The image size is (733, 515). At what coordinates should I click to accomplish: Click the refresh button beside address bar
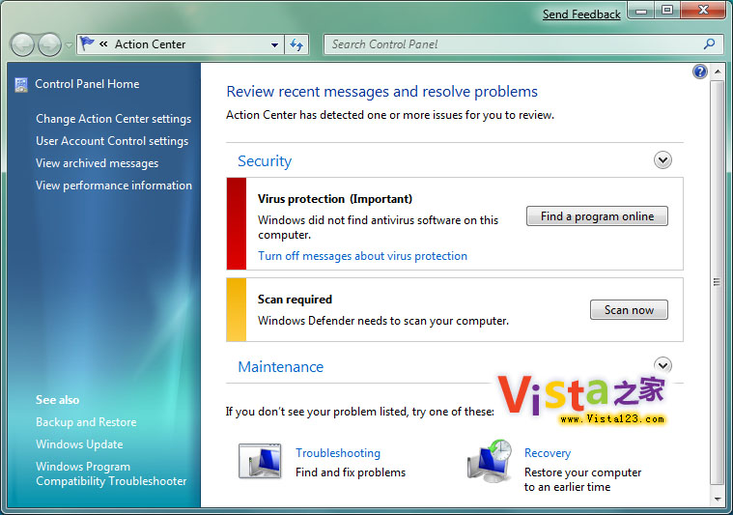[x=296, y=44]
